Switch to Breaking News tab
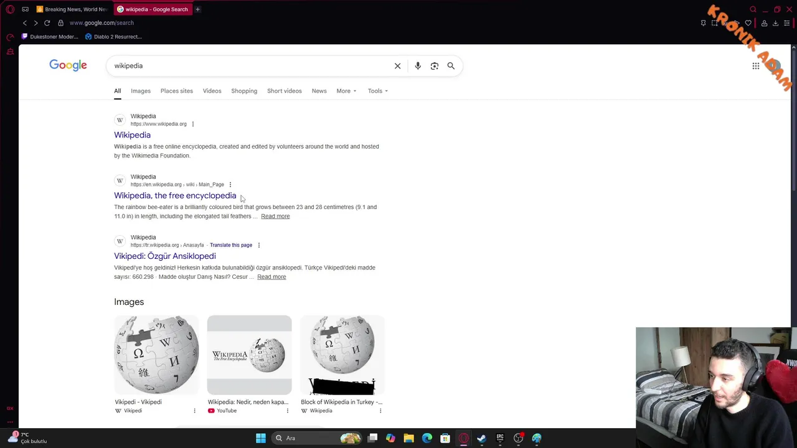Image resolution: width=797 pixels, height=448 pixels. pos(72,9)
